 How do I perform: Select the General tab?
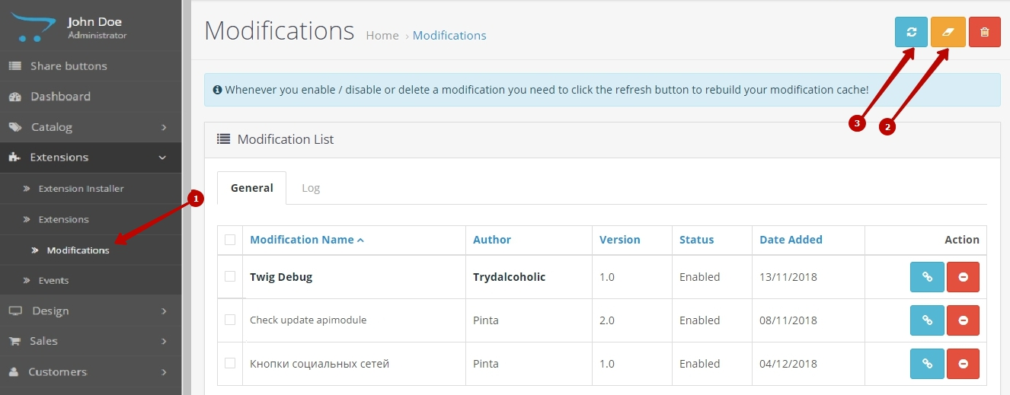pyautogui.click(x=252, y=188)
